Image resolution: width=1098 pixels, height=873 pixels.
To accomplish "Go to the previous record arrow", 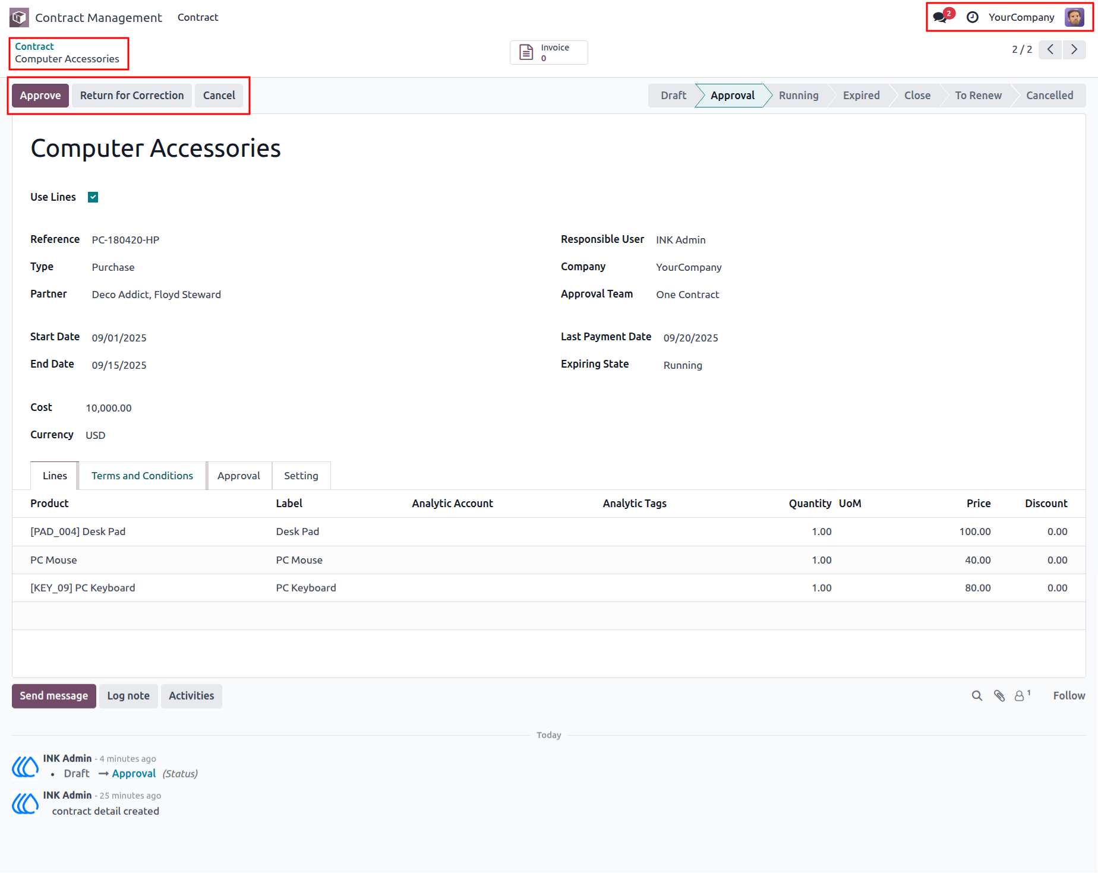I will pyautogui.click(x=1050, y=49).
